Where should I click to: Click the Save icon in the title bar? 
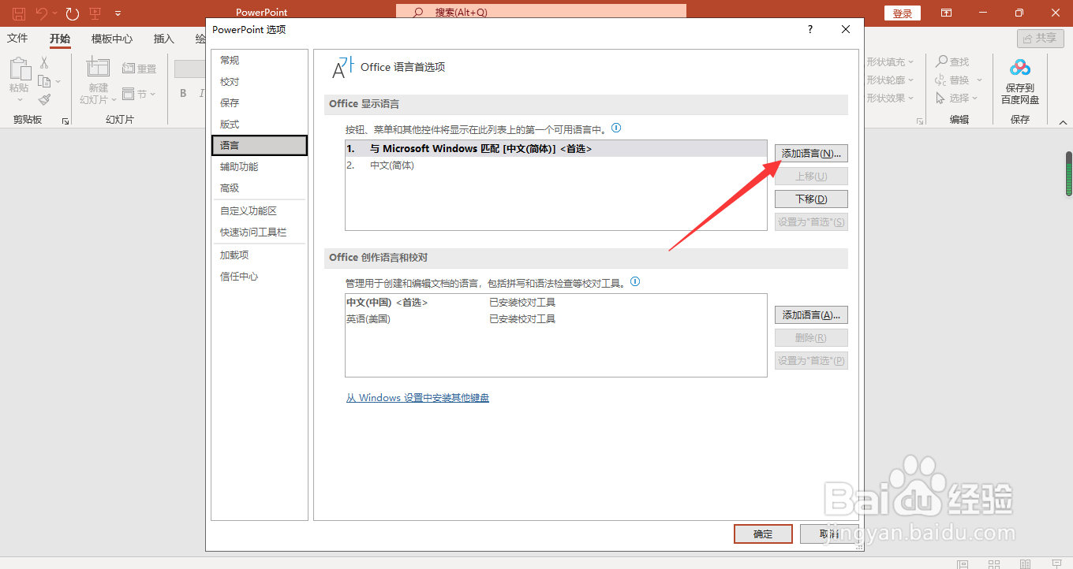point(19,13)
